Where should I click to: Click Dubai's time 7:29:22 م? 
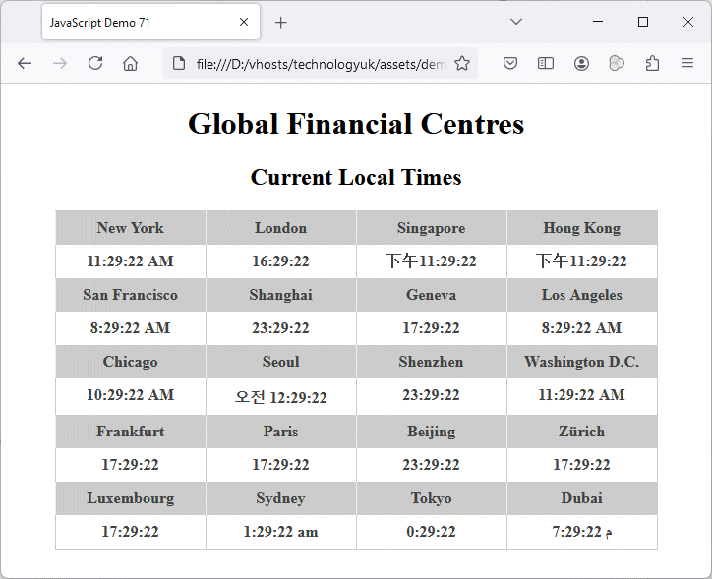[582, 532]
